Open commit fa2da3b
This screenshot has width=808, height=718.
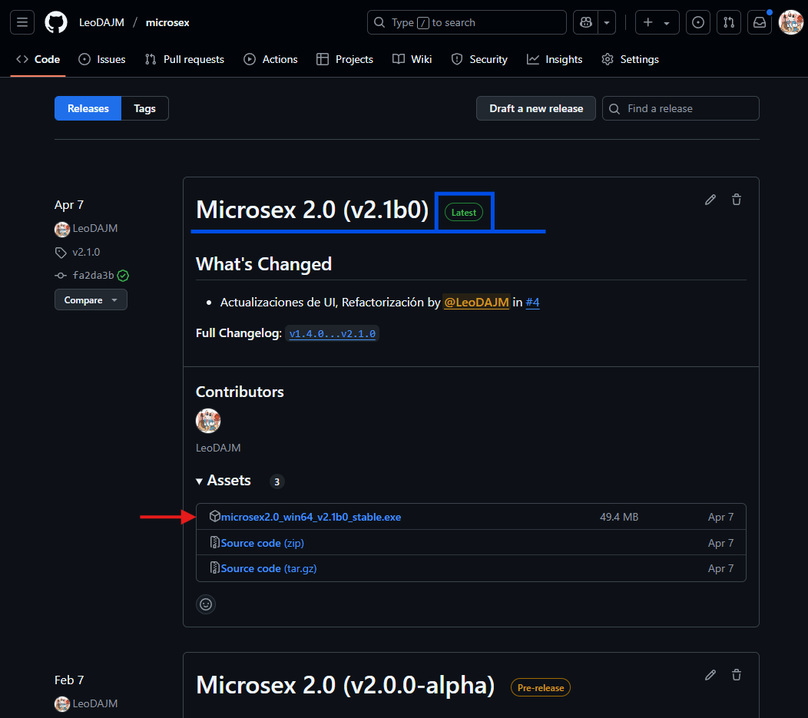[93, 276]
